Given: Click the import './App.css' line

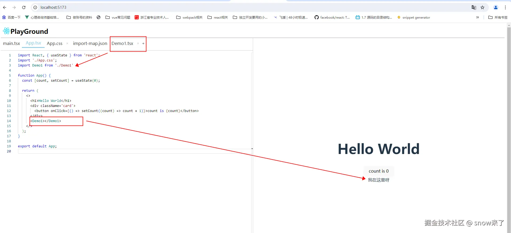Looking at the screenshot, I should [37, 60].
